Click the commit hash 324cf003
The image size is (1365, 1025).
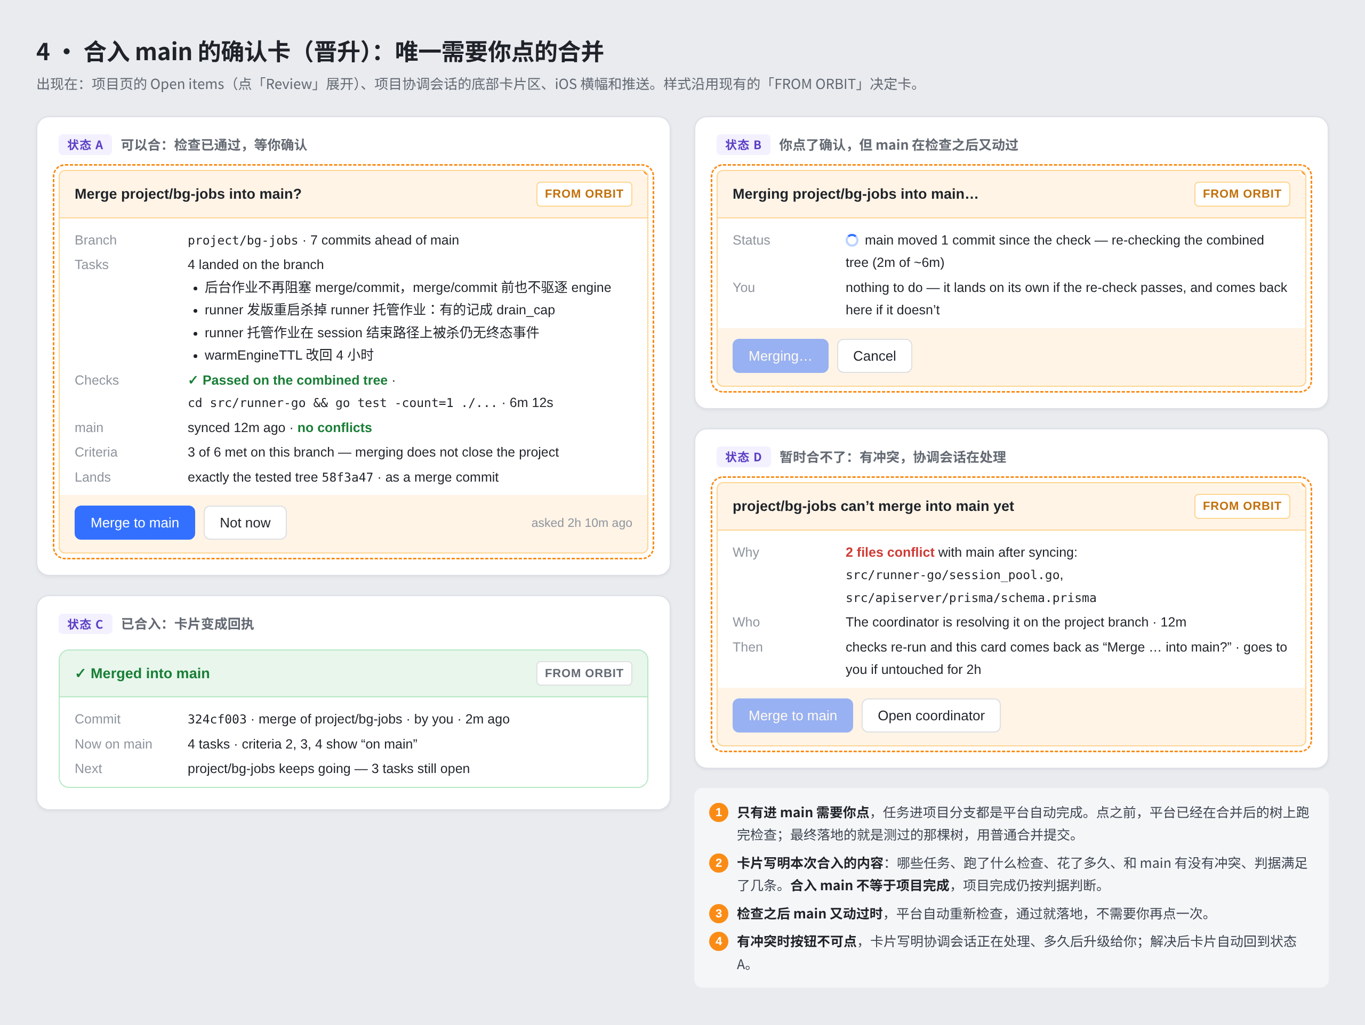[x=216, y=719]
